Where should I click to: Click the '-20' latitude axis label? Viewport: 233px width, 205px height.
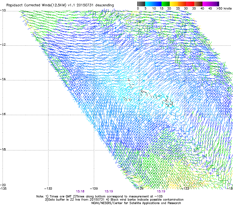click(x=3, y=185)
